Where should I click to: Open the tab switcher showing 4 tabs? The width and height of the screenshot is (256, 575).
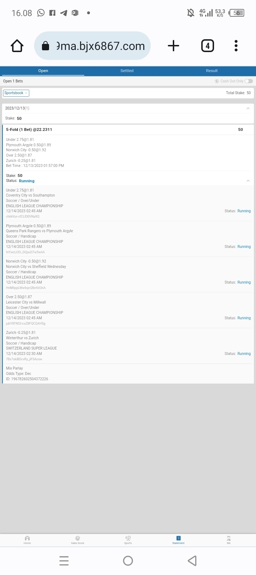(208, 46)
